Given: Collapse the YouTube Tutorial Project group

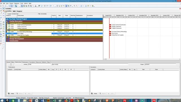Looking at the screenshot, I should (6, 19).
